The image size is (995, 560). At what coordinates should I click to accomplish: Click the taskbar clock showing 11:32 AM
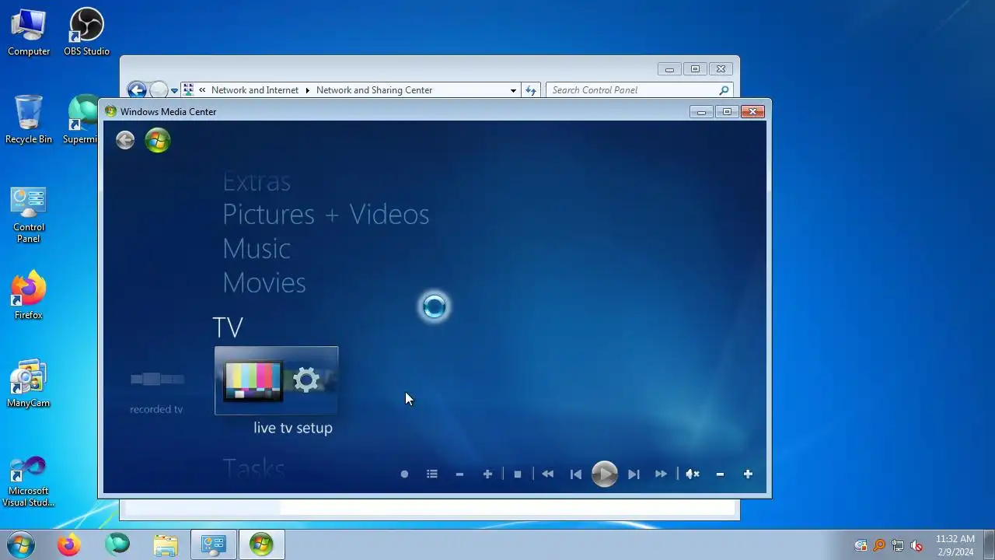[x=955, y=544]
